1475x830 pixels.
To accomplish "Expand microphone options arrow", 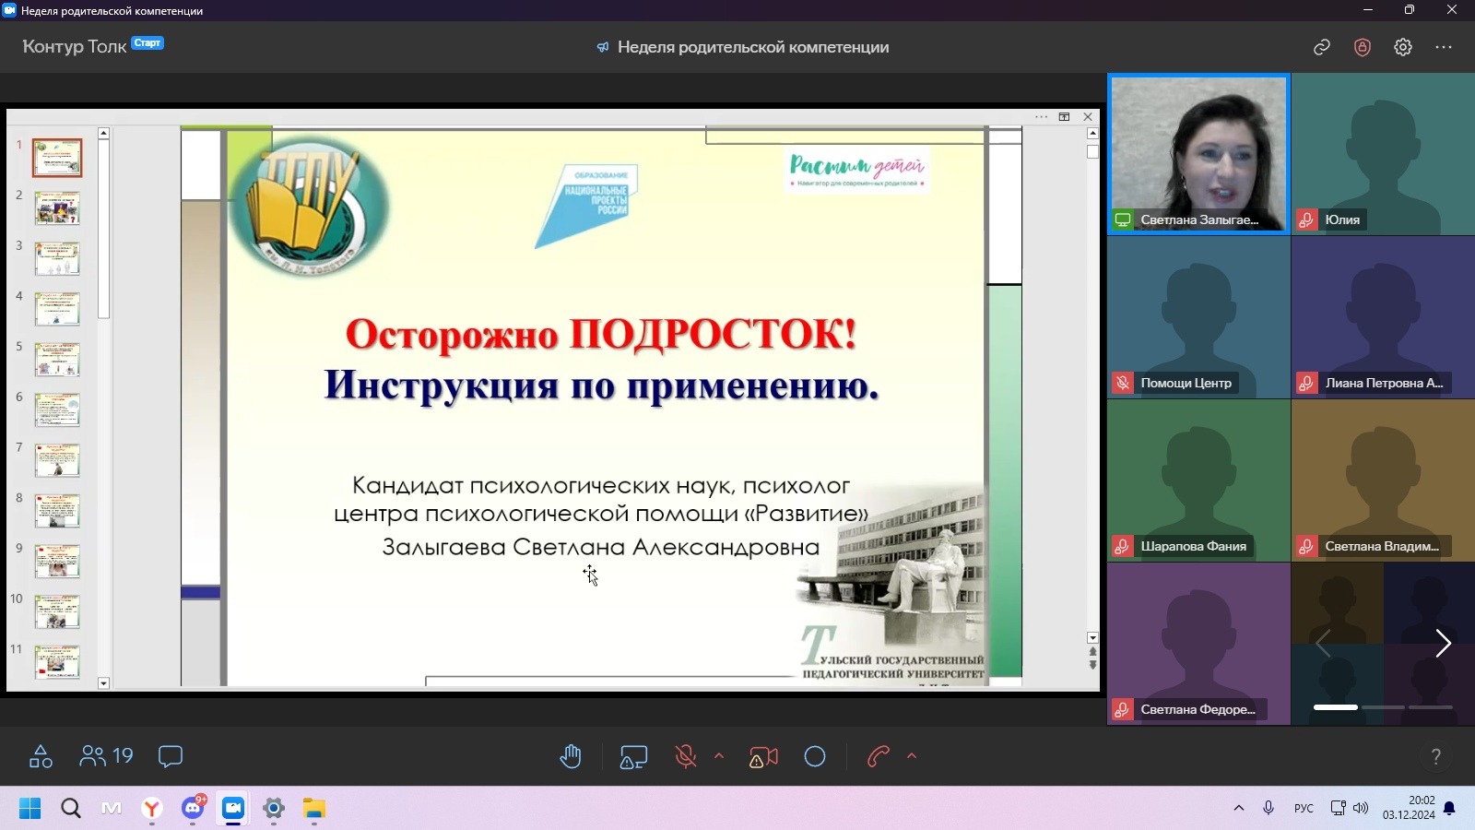I will point(719,756).
